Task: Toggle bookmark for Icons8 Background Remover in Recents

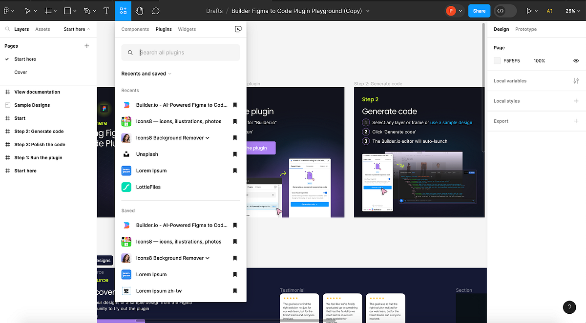Action: 235,138
